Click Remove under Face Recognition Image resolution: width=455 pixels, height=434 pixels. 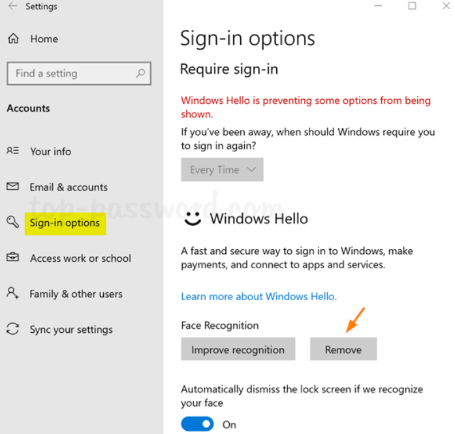(x=343, y=349)
